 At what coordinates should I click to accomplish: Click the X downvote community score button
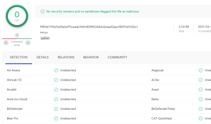point(6,43)
